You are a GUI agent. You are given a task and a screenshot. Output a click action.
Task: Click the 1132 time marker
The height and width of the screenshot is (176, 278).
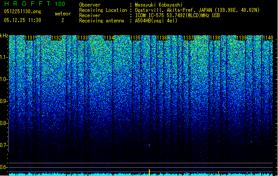click(57, 38)
